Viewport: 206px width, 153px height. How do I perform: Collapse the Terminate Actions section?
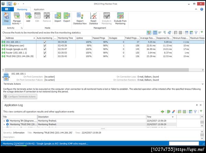pos(203,84)
